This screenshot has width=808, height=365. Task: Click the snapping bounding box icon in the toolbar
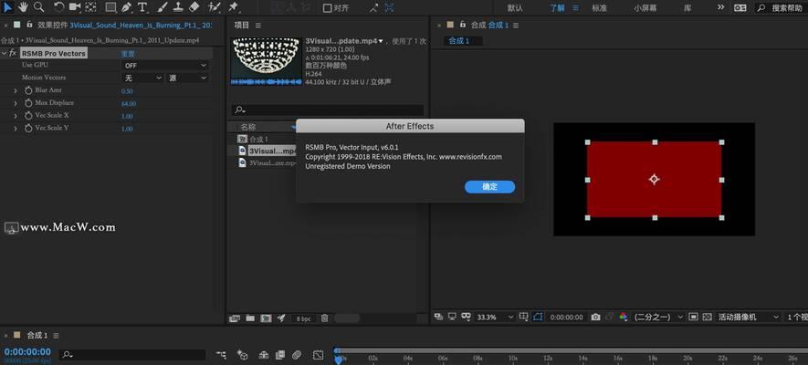[389, 7]
